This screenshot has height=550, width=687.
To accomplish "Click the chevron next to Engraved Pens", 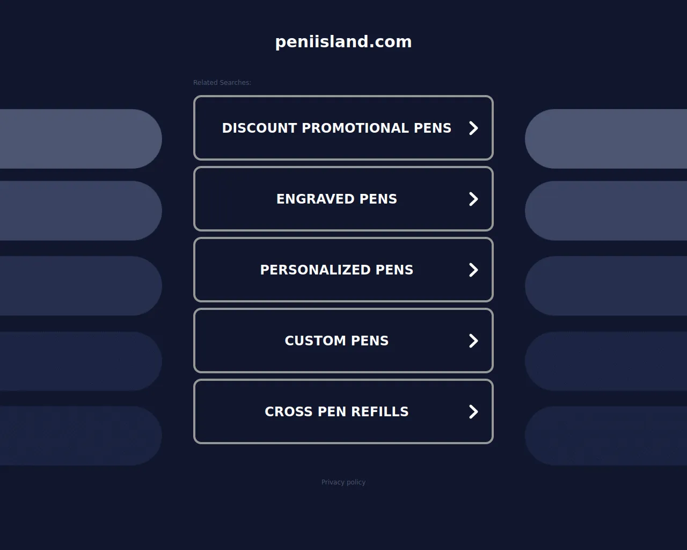I will coord(473,199).
